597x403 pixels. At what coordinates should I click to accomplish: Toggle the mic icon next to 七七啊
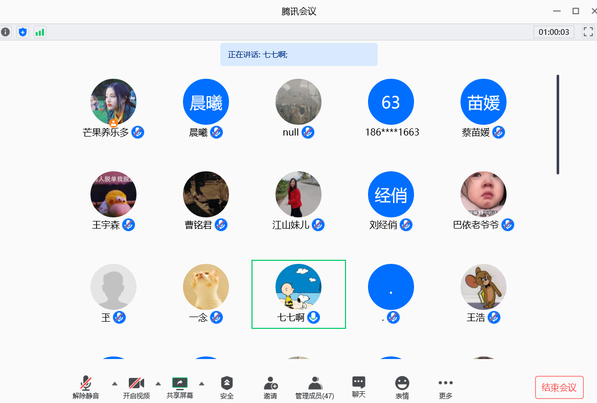click(x=313, y=318)
